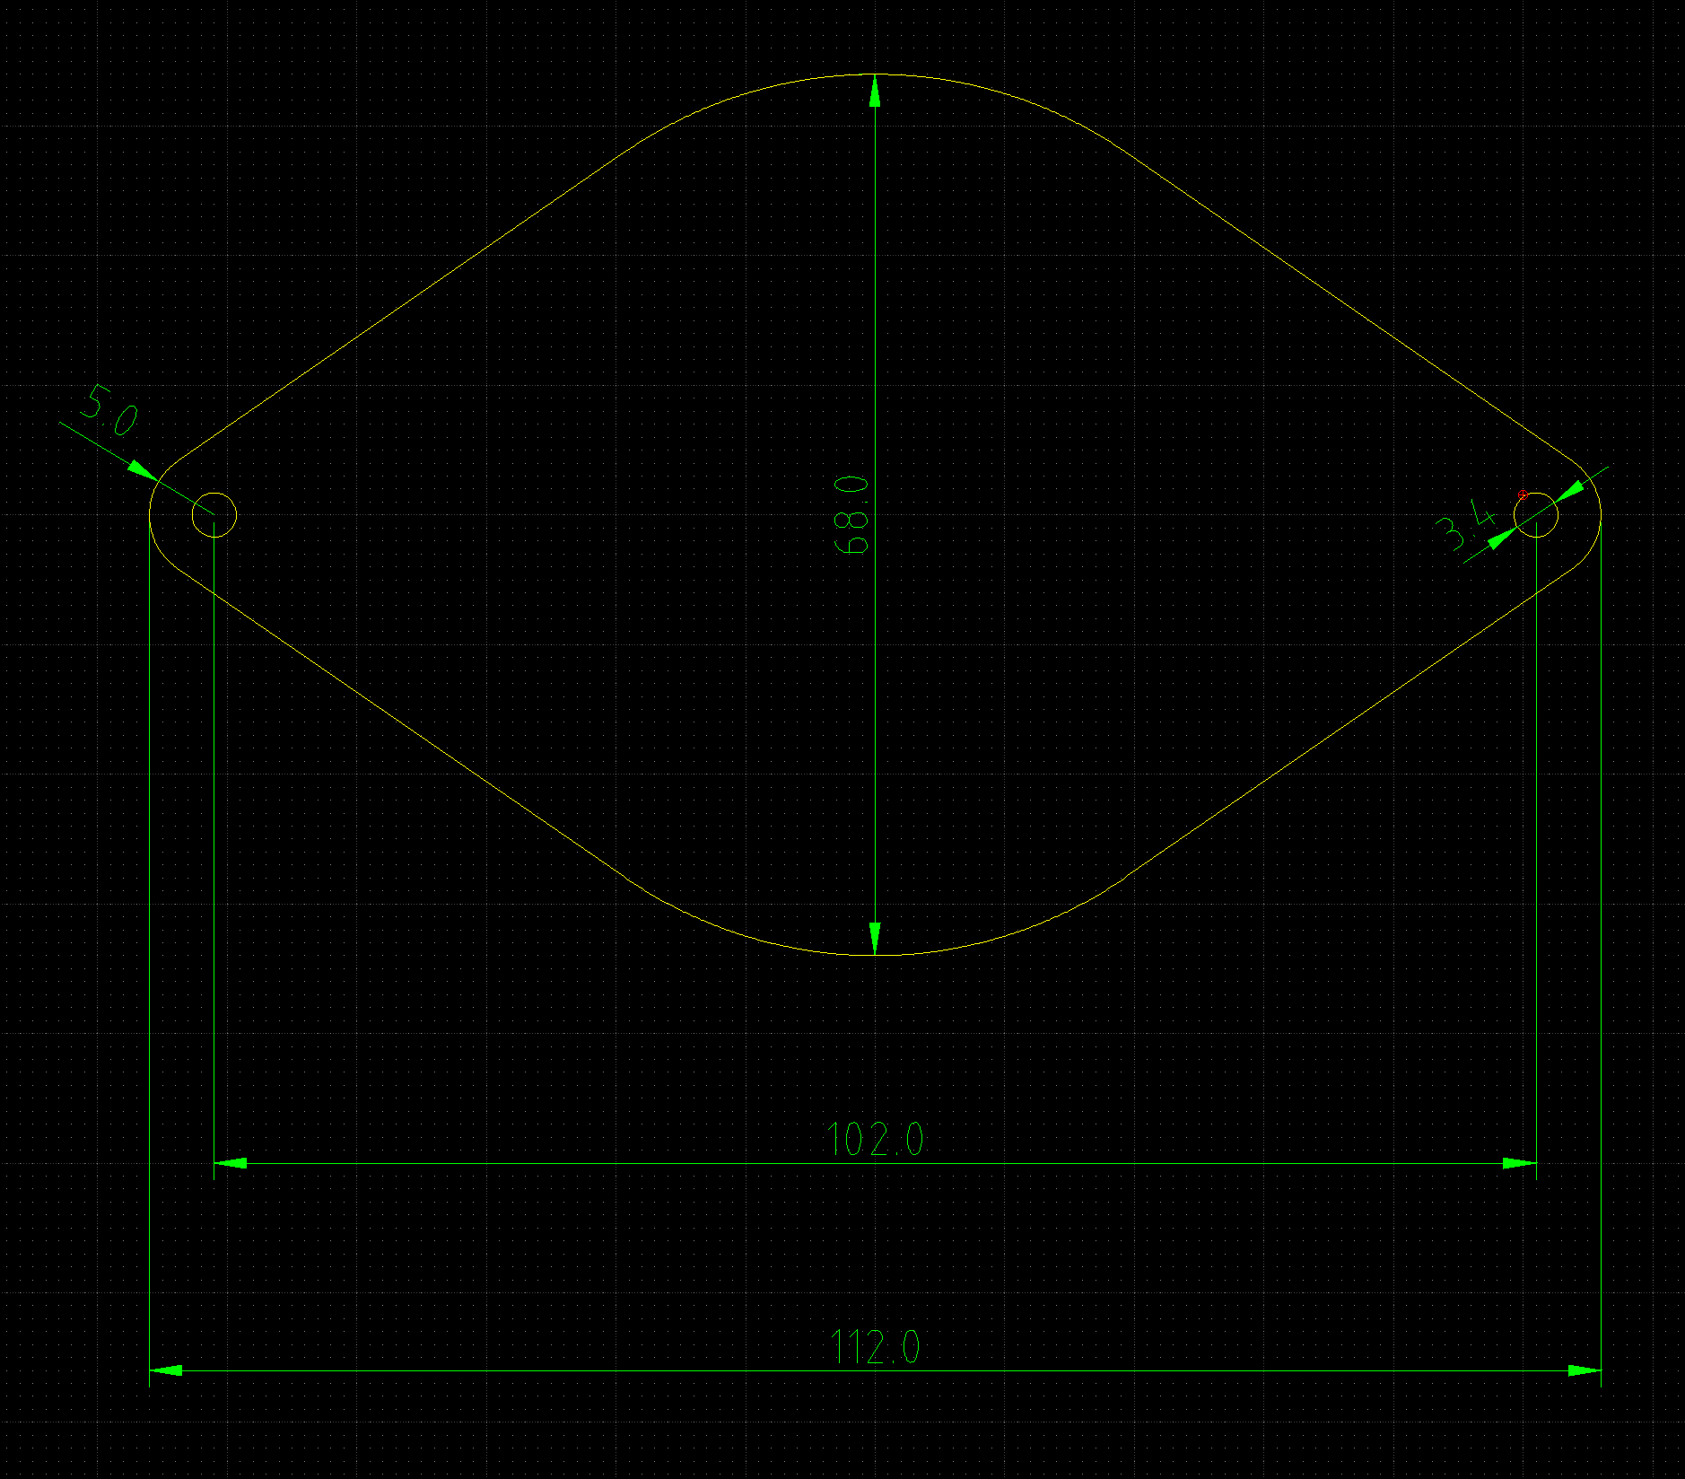Select the 68.0 vertical dimension text
Image resolution: width=1685 pixels, height=1479 pixels.
(x=852, y=514)
